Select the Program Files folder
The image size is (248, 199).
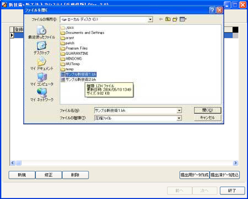click(x=74, y=48)
